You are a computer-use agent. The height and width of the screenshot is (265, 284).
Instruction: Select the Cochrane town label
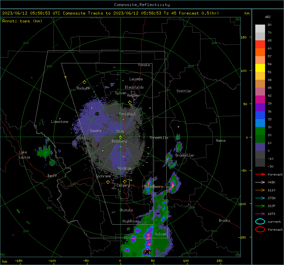point(103,176)
